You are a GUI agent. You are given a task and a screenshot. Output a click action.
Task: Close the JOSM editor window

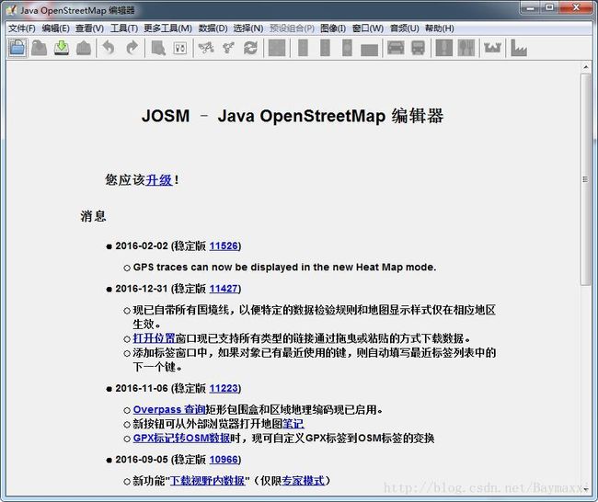coord(576,7)
